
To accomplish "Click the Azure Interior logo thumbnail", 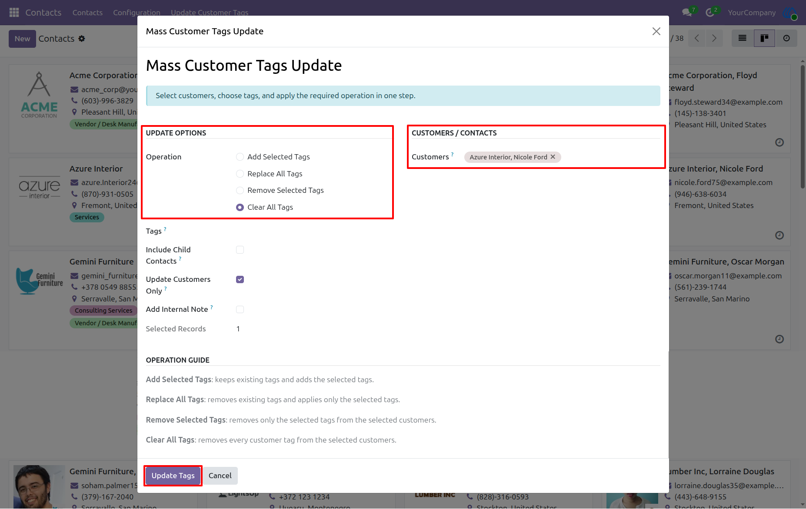I will point(39,188).
